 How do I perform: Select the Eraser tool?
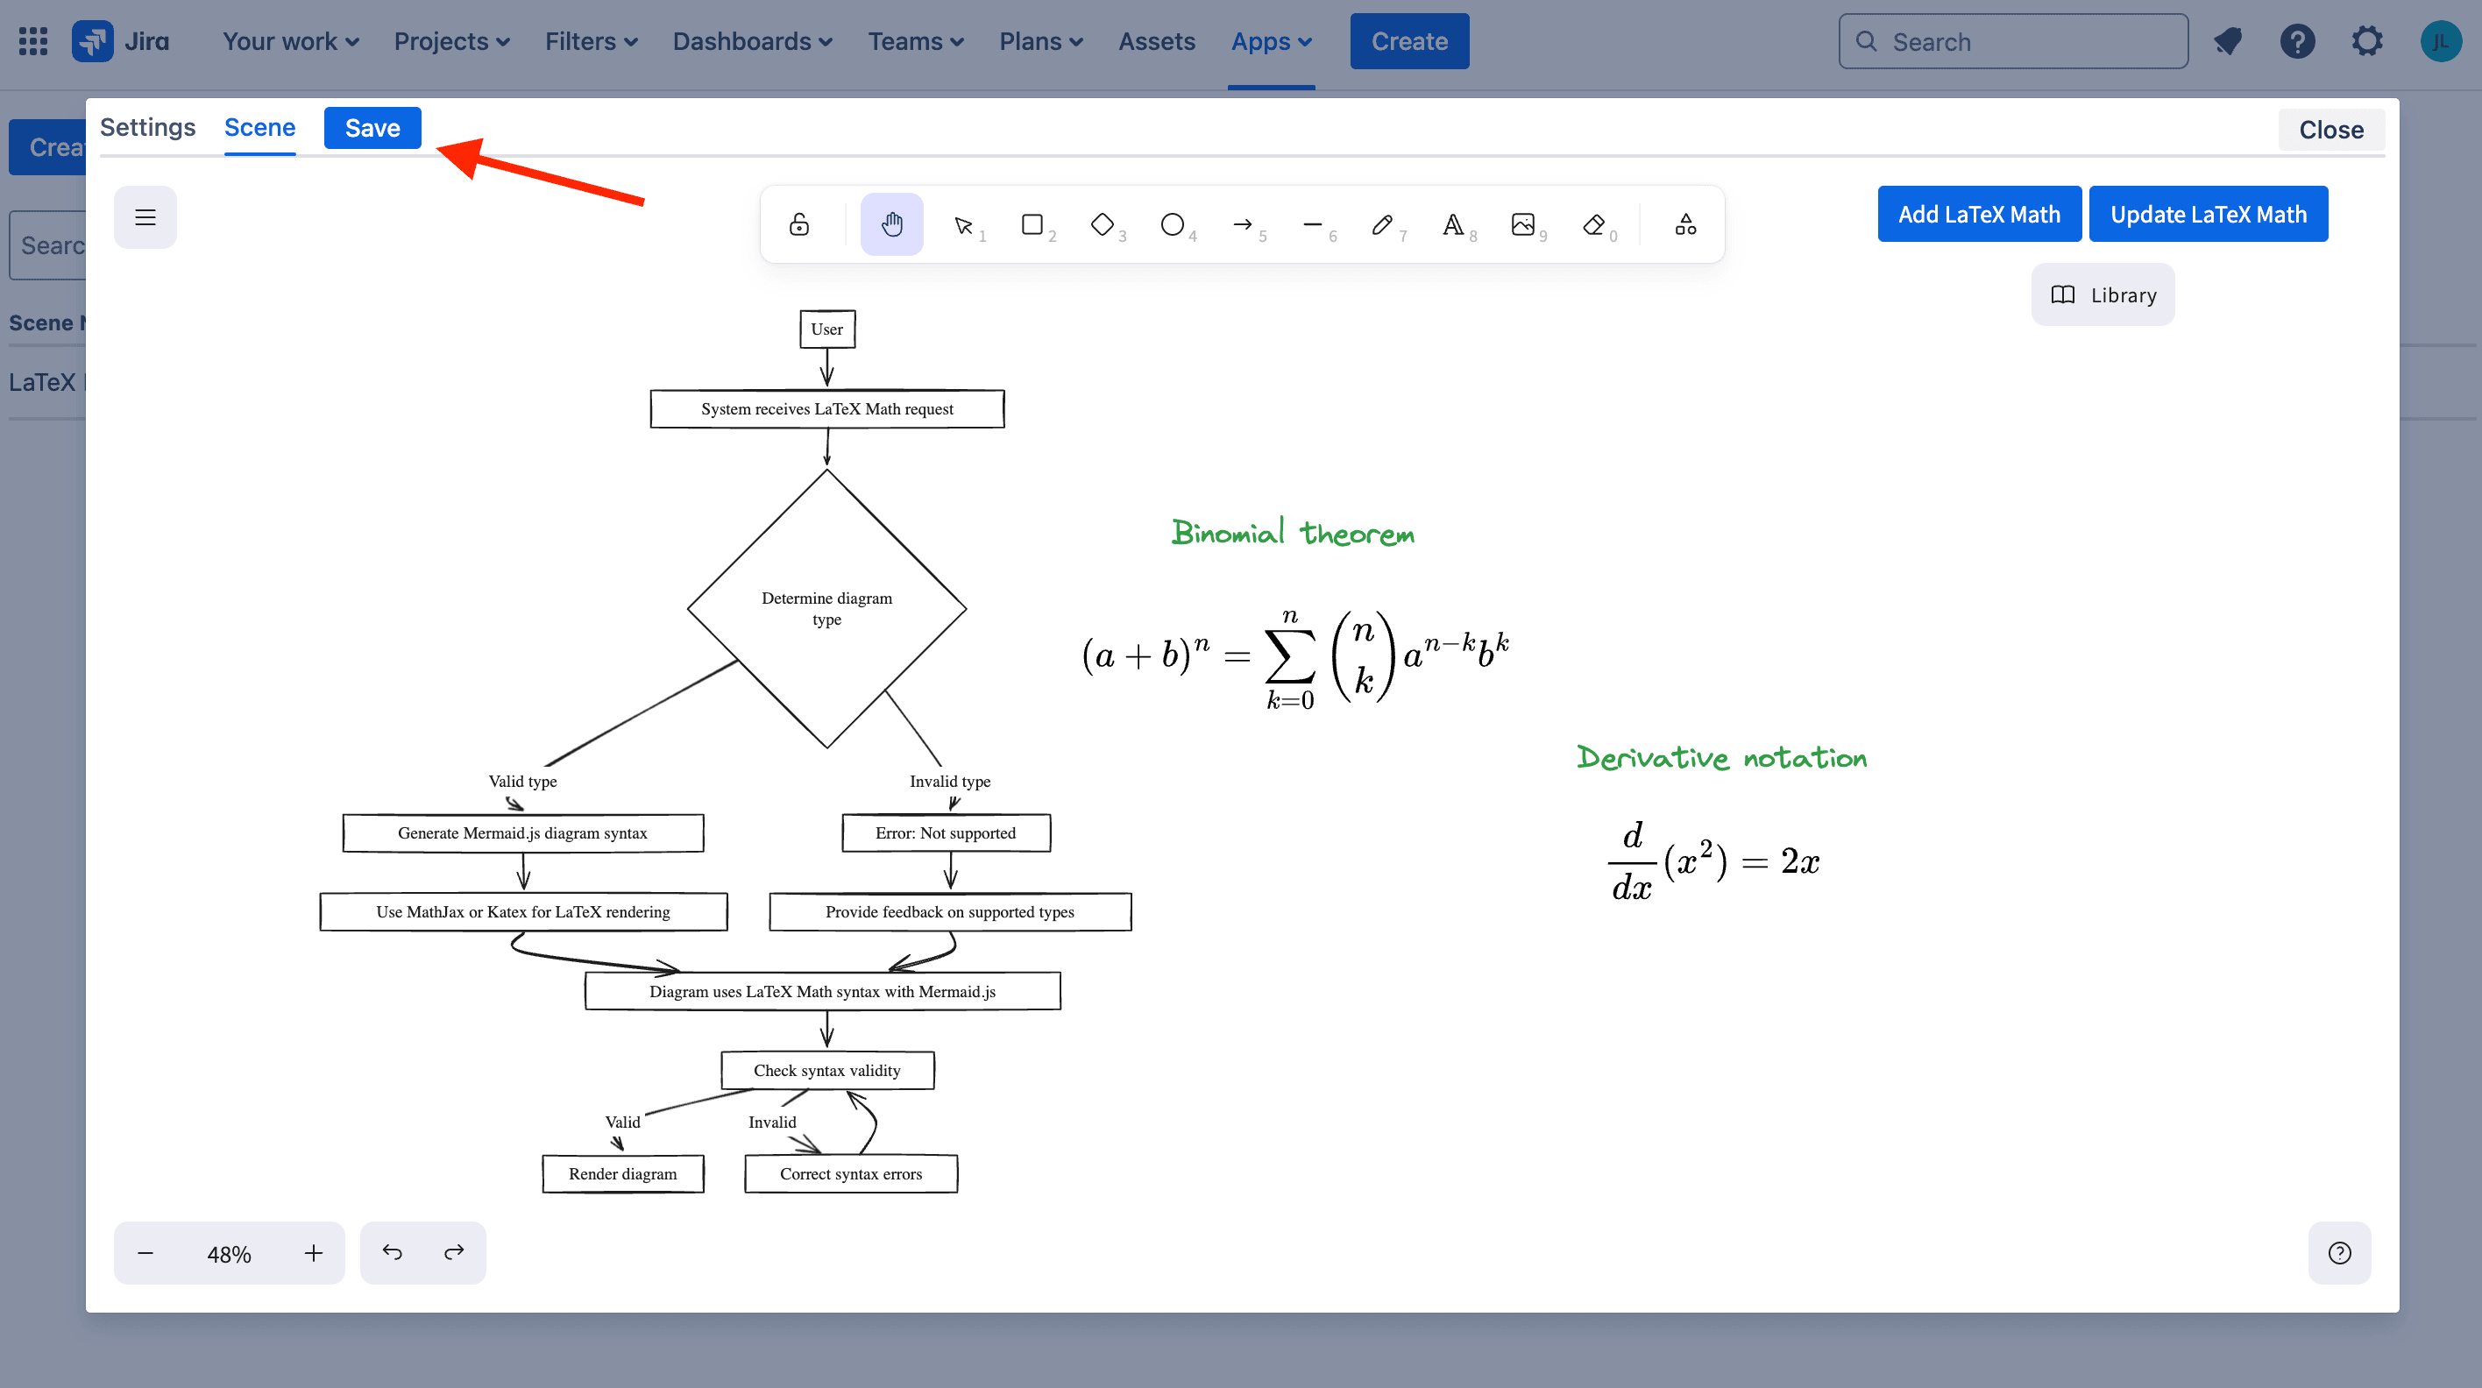tap(1593, 224)
